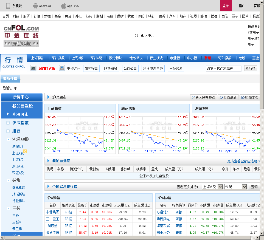
Task: Click the CNFOL.COM logo
Action: (x=21, y=32)
